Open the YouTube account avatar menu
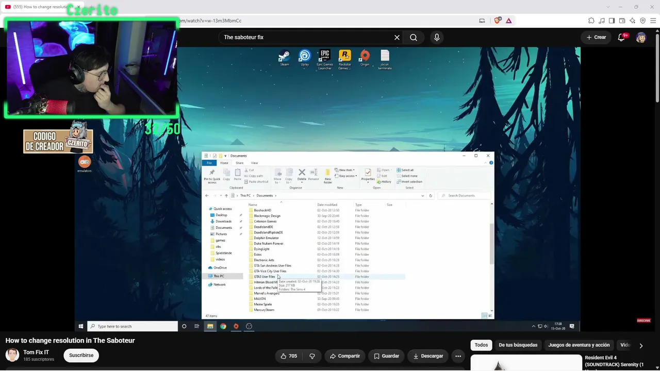The image size is (660, 371). (x=641, y=37)
